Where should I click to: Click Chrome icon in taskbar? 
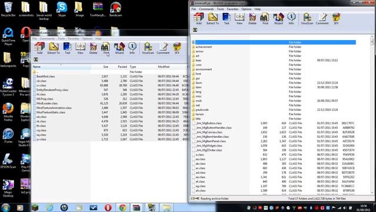[122, 207]
